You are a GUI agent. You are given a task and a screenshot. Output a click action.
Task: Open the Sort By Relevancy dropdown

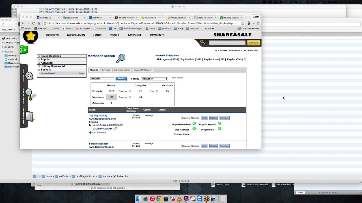tap(154, 79)
